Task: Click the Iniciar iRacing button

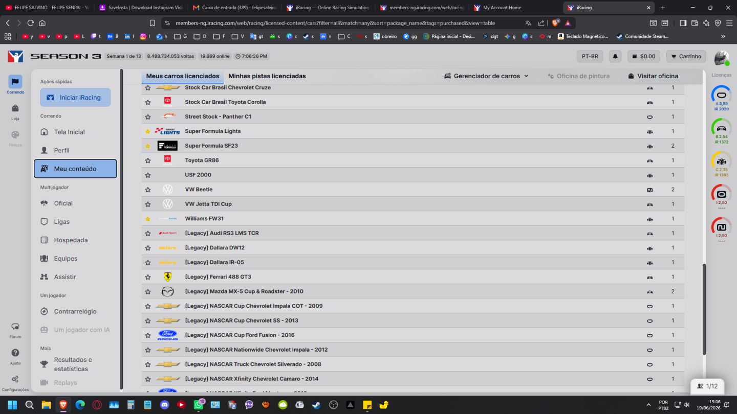Action: coord(75,98)
